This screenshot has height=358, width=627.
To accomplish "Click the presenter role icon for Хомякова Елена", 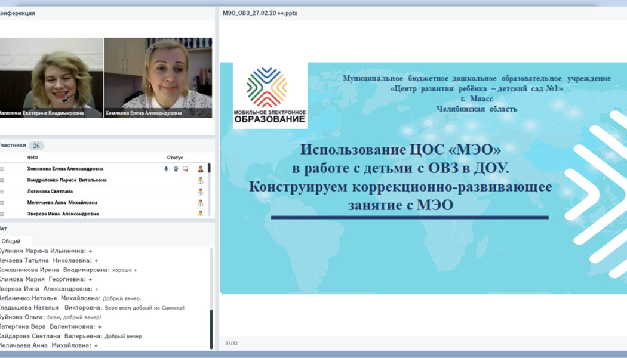I will 200,169.
